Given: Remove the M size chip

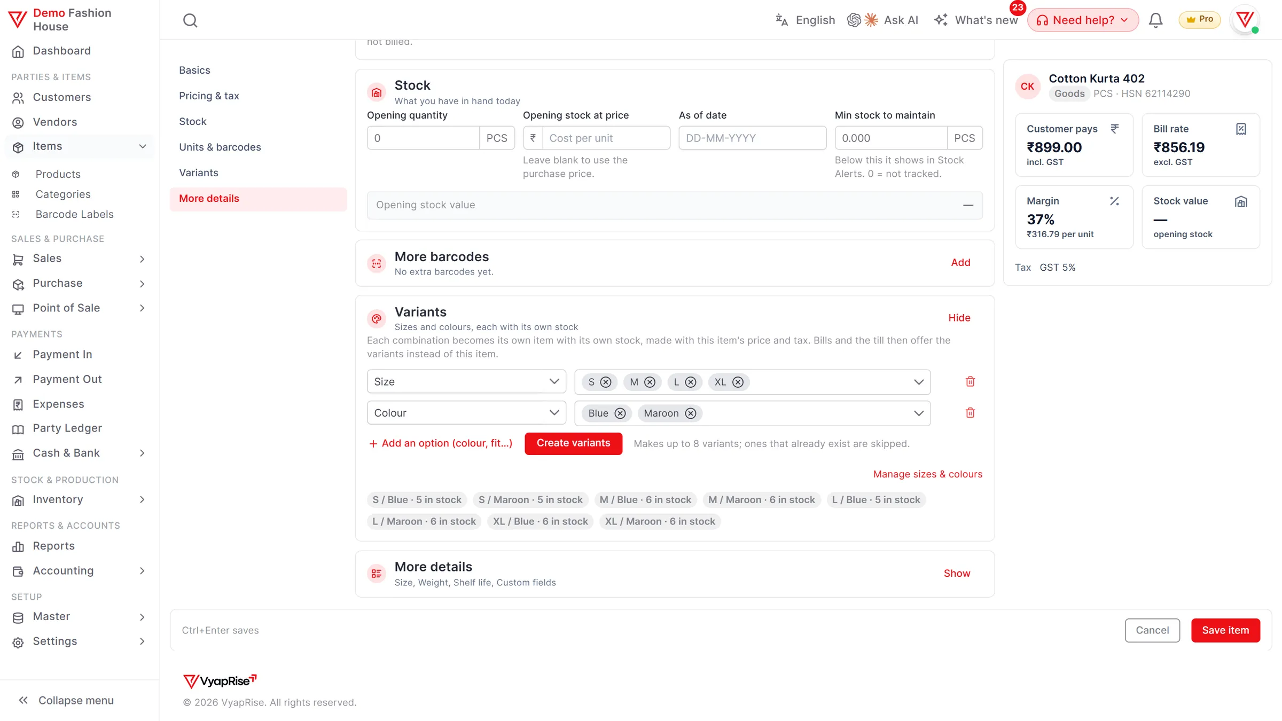Looking at the screenshot, I should pos(650,382).
